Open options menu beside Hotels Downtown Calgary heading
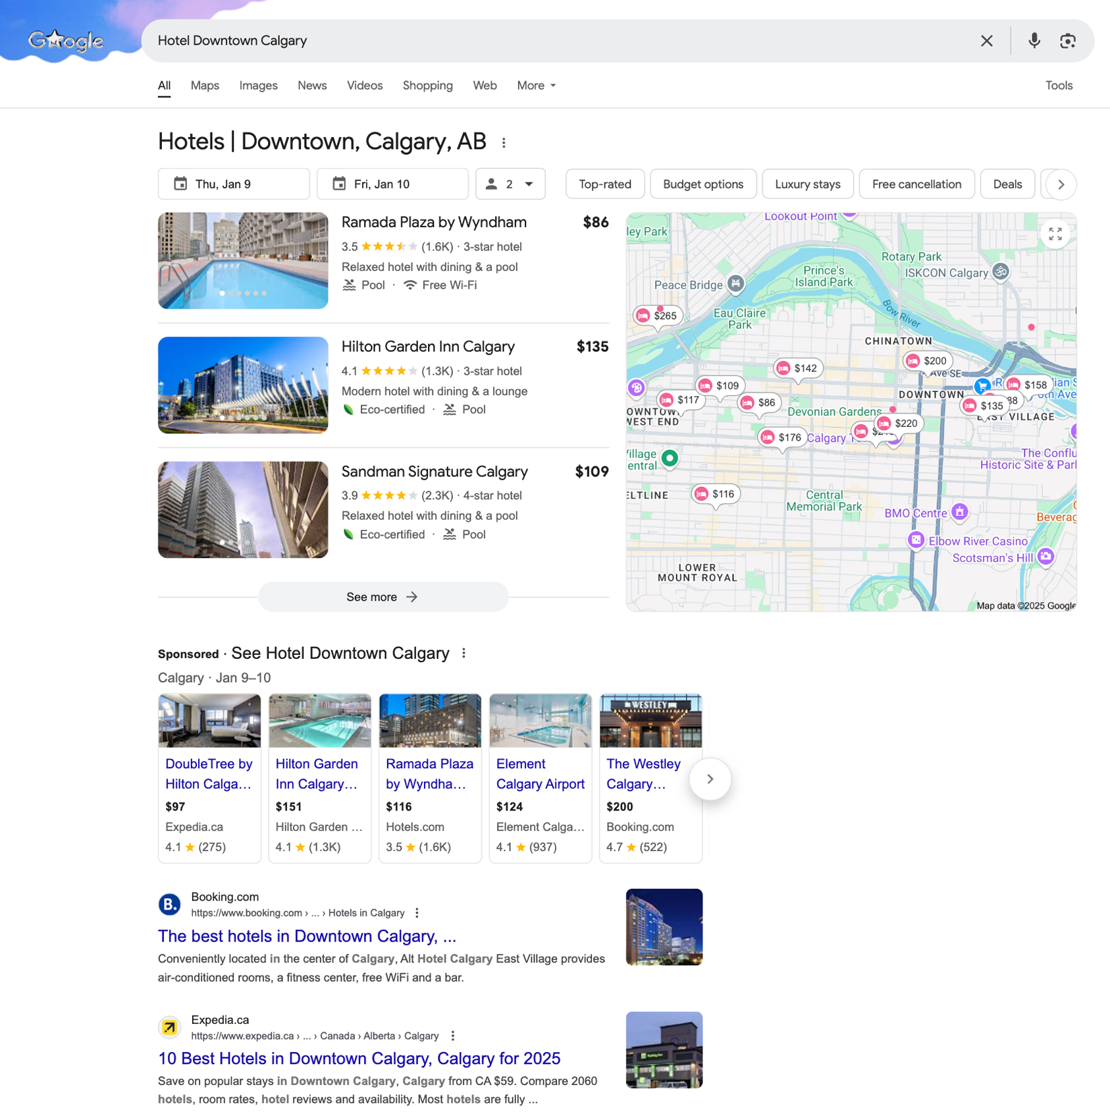 click(x=504, y=143)
